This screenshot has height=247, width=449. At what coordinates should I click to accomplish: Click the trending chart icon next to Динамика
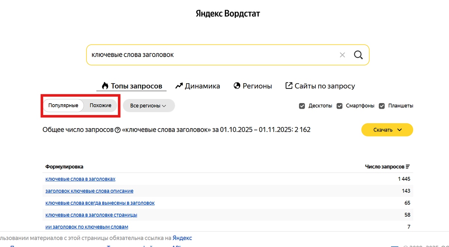pos(178,85)
